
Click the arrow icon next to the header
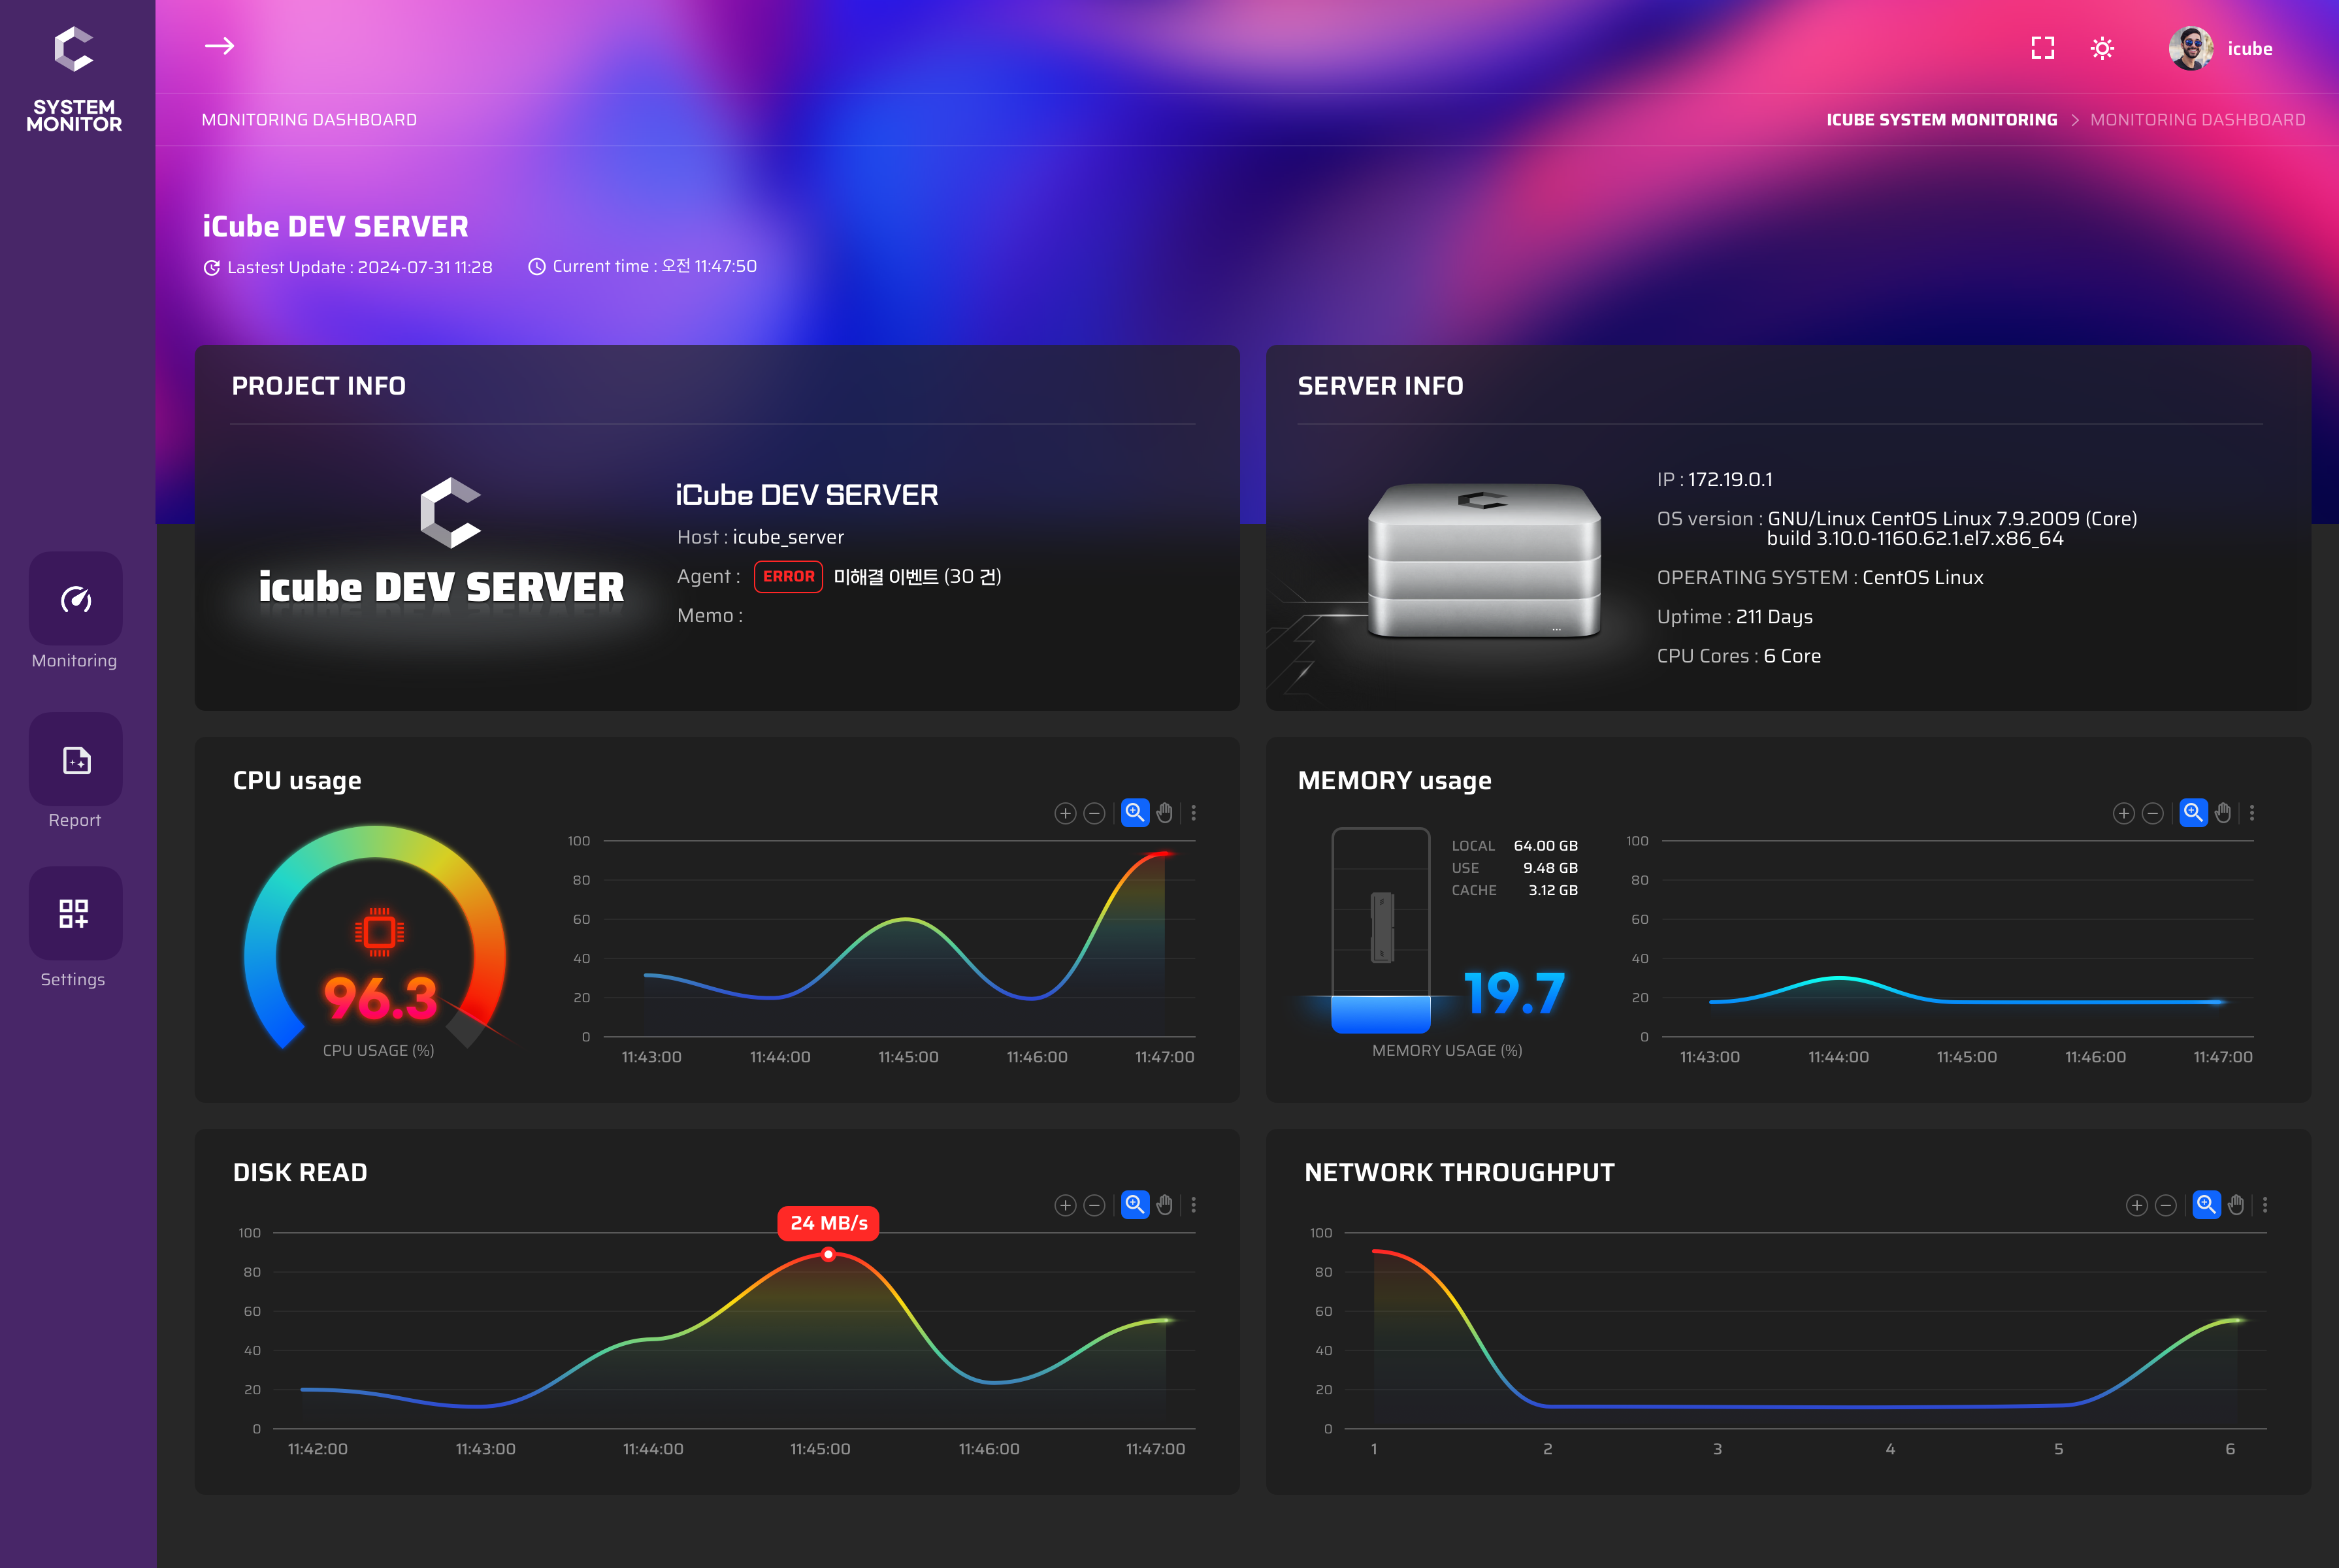219,46
